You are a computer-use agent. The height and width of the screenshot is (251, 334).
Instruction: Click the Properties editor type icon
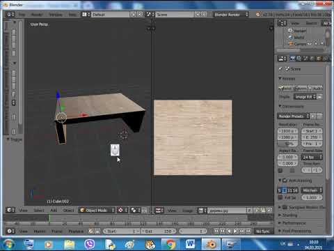coord(282,59)
